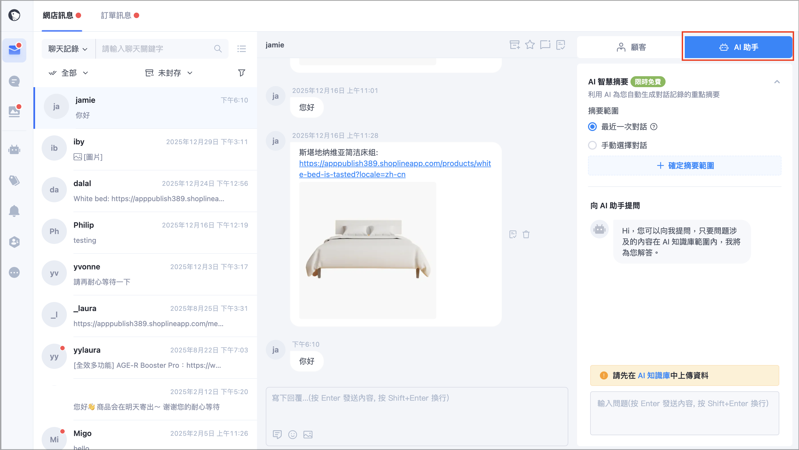799x450 pixels.
Task: Open the chatbot robot sidebar icon
Action: click(x=14, y=149)
